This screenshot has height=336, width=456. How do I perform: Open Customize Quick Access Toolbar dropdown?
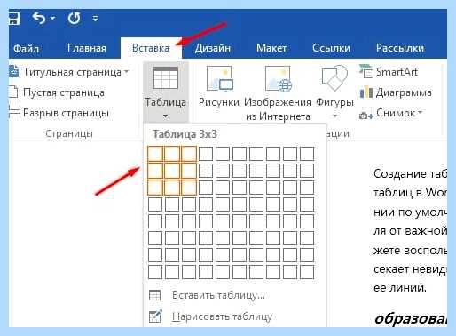click(x=95, y=19)
